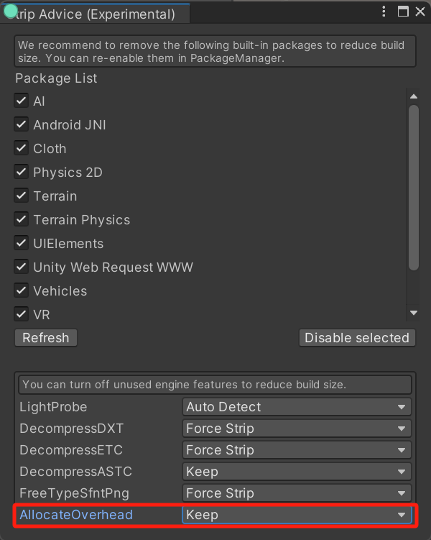Viewport: 431px width, 540px height.
Task: Toggle the Terrain Physics checkbox
Action: [22, 219]
